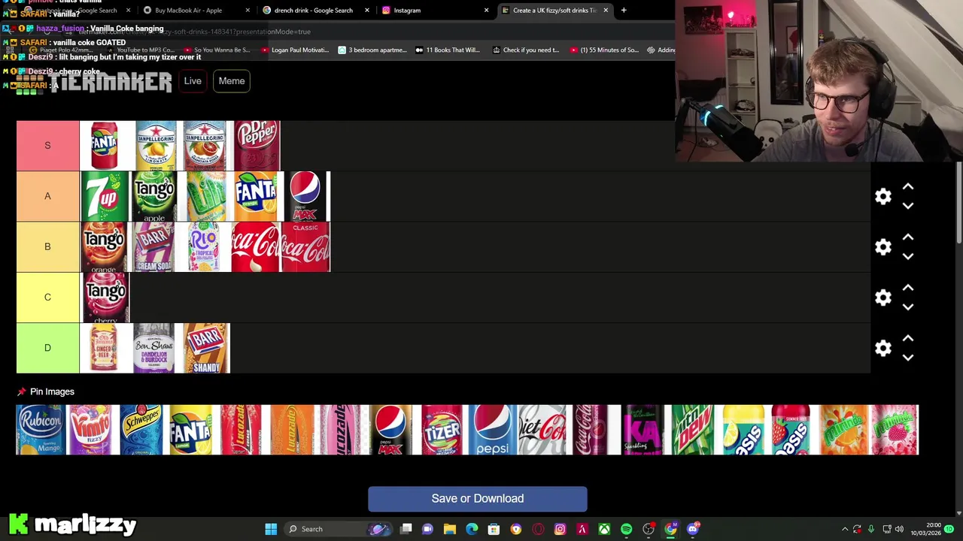Close the drench drink Google Search tab
This screenshot has width=963, height=541.
point(367,11)
